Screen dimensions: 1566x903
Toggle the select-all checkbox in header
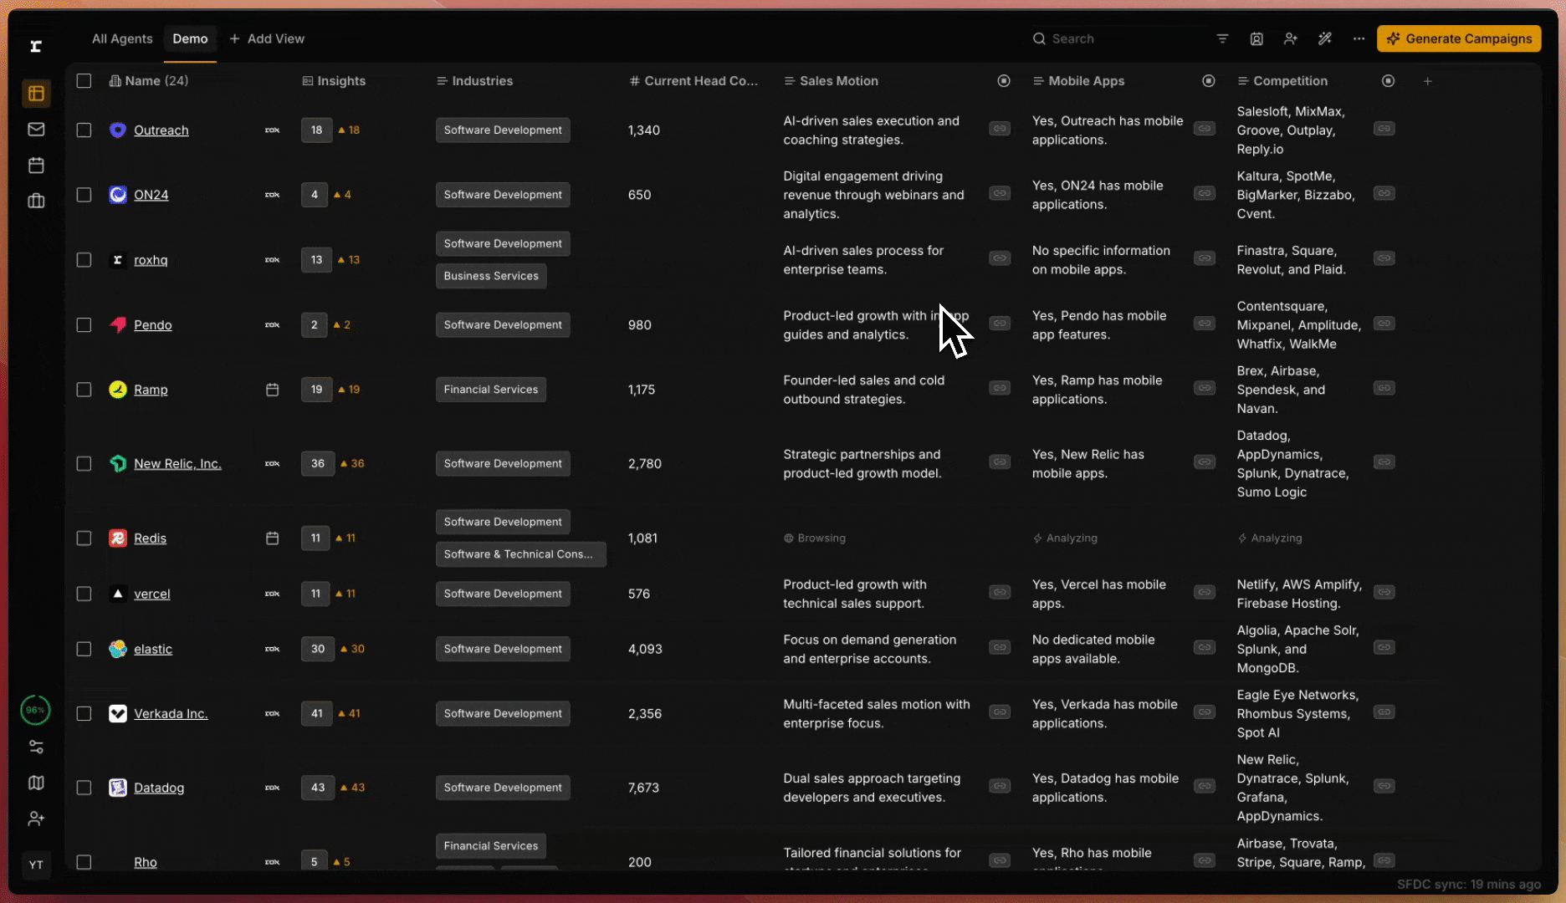[x=84, y=81]
